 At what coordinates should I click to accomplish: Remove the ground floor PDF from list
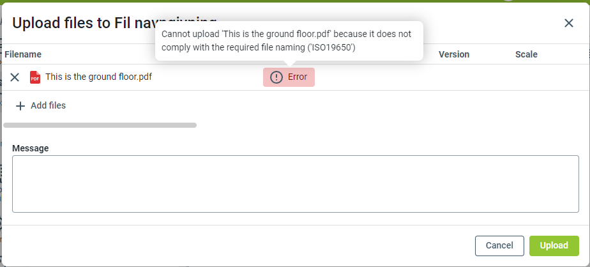click(15, 77)
